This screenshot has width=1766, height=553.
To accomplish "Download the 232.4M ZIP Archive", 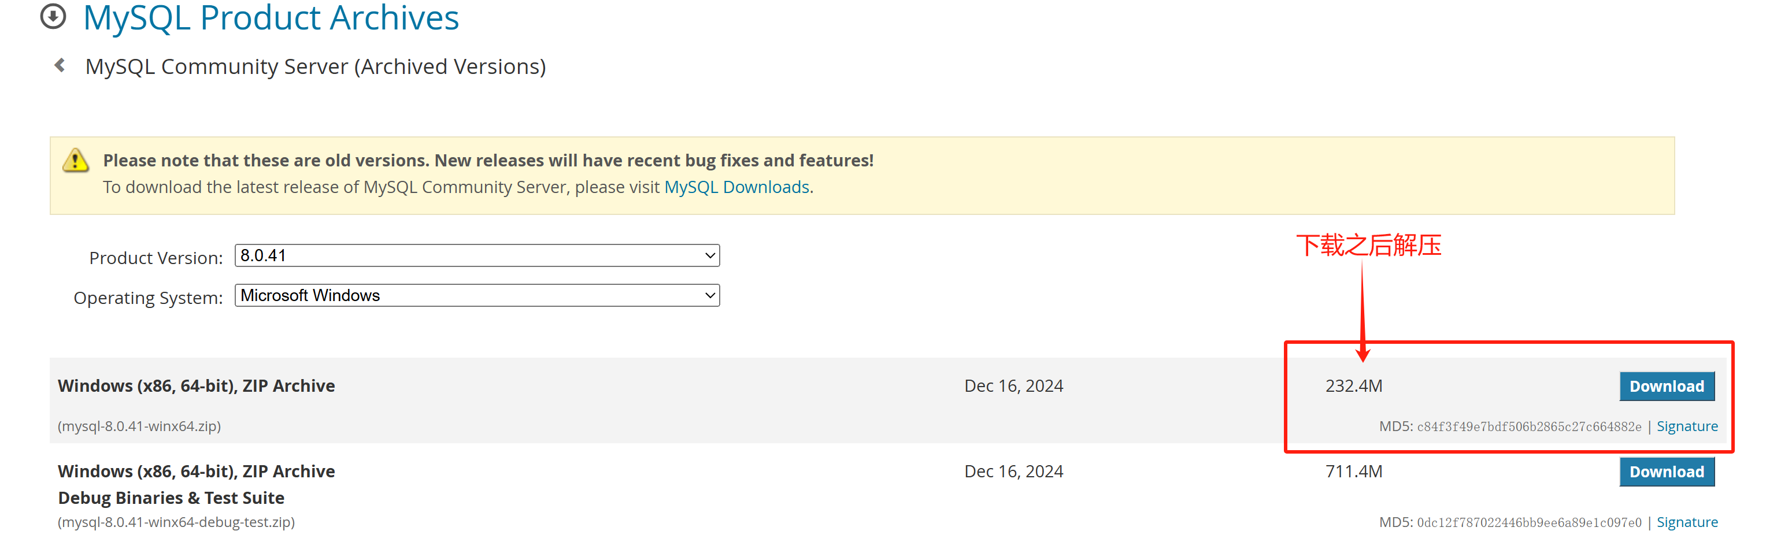I will [1666, 387].
